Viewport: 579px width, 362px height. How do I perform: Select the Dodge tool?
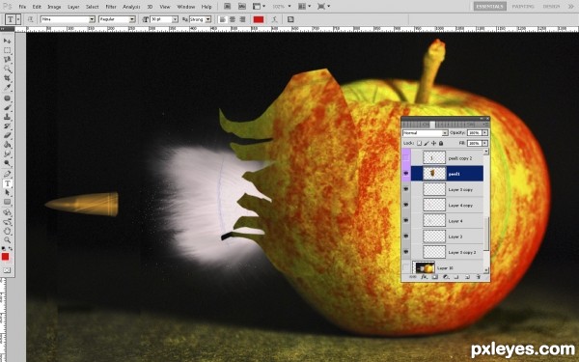[7, 163]
